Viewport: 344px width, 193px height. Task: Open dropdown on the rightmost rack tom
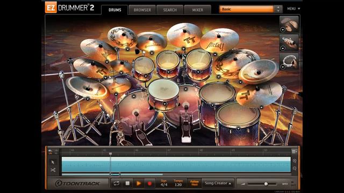click(x=198, y=72)
